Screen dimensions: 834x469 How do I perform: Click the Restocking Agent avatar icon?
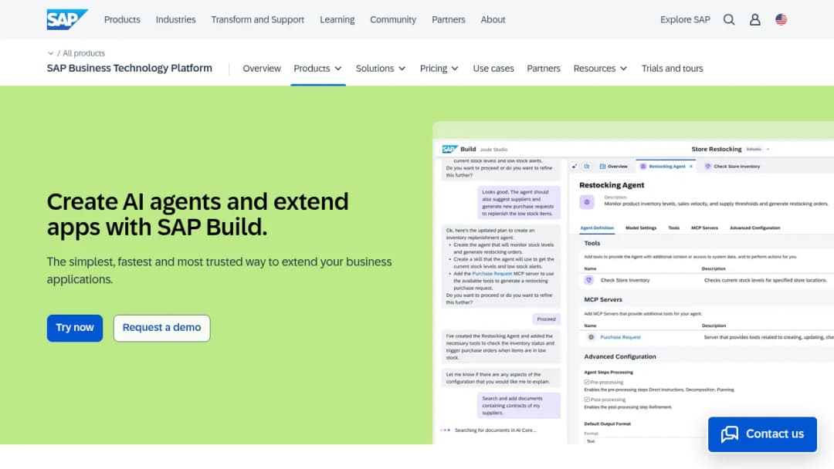[587, 202]
